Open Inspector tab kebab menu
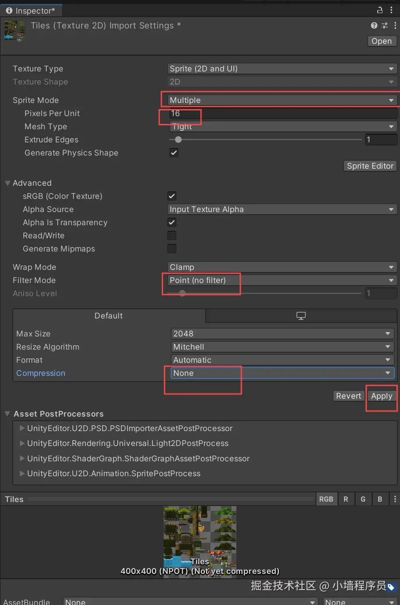Screen dimensions: 400x605 [391, 10]
